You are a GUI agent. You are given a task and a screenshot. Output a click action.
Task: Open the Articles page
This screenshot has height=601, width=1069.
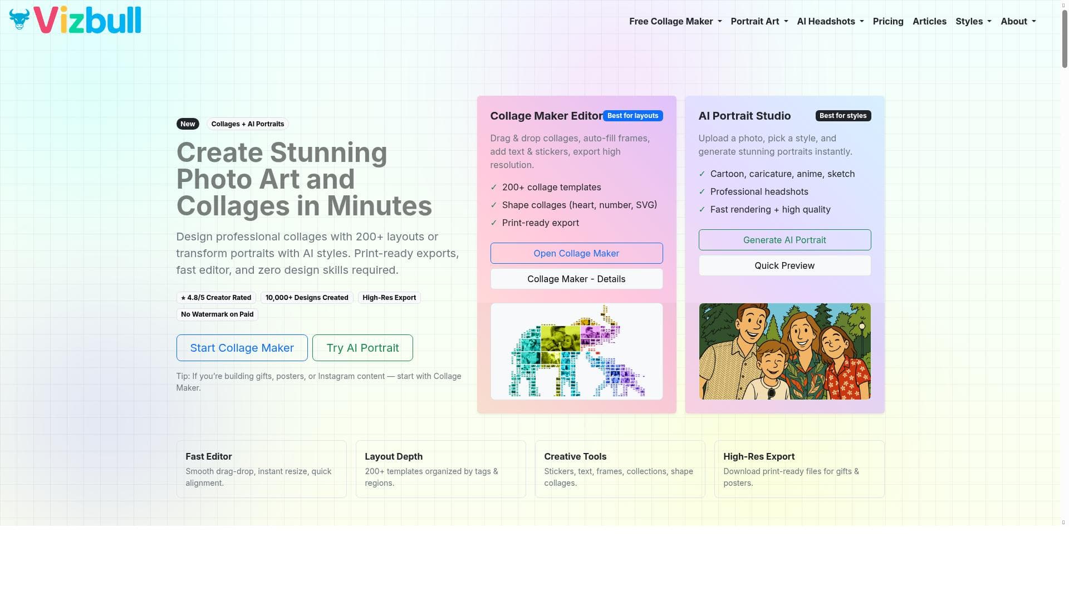click(929, 21)
